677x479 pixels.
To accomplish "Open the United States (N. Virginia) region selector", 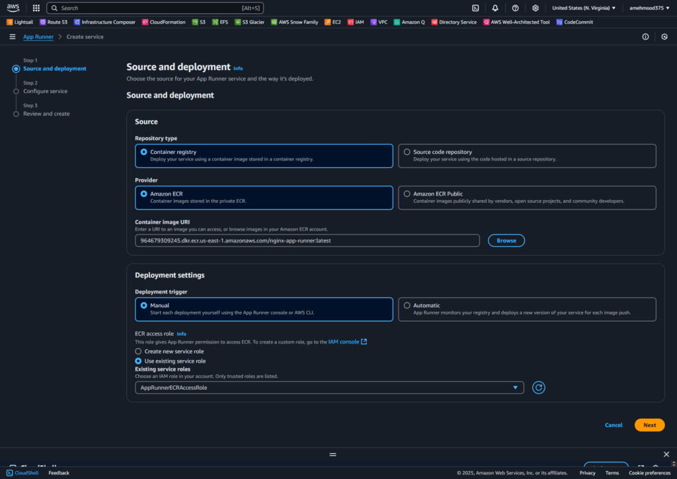I will 584,8.
